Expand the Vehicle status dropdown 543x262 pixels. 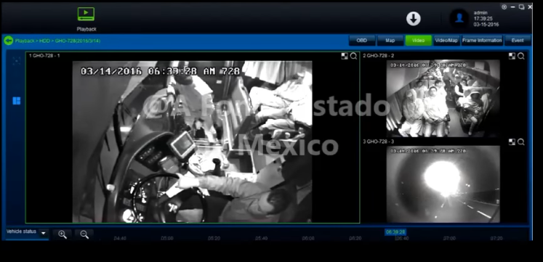44,233
